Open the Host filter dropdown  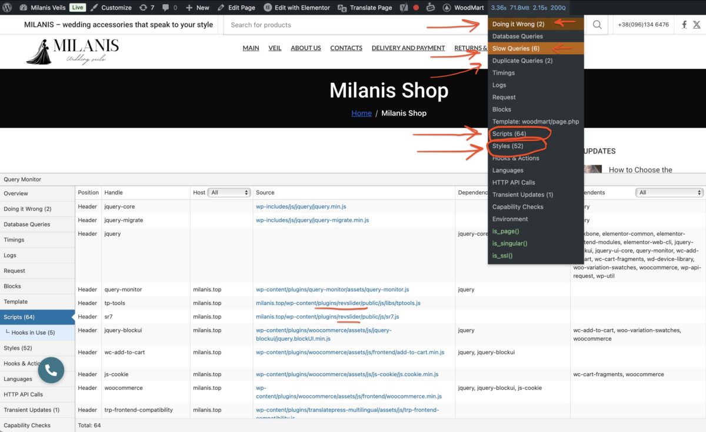[230, 192]
